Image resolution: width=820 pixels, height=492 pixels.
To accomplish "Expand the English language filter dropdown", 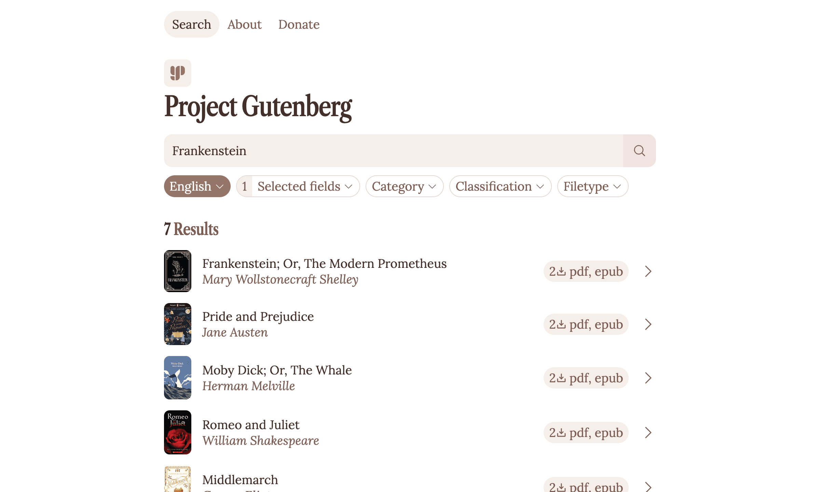I will pyautogui.click(x=197, y=186).
